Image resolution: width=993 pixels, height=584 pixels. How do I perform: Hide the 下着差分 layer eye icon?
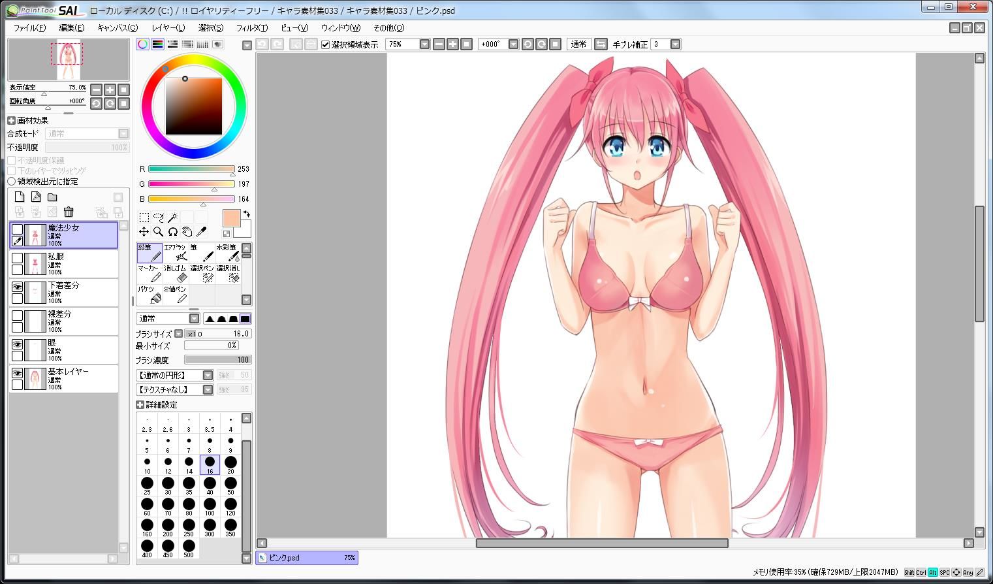pos(17,286)
